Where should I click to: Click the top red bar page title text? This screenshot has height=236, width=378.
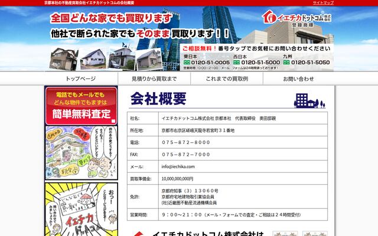(x=89, y=2)
